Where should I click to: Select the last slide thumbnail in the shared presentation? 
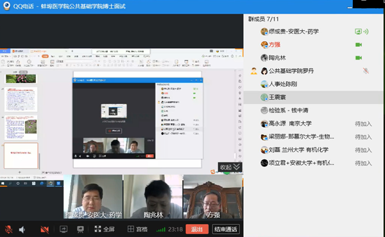[21, 155]
